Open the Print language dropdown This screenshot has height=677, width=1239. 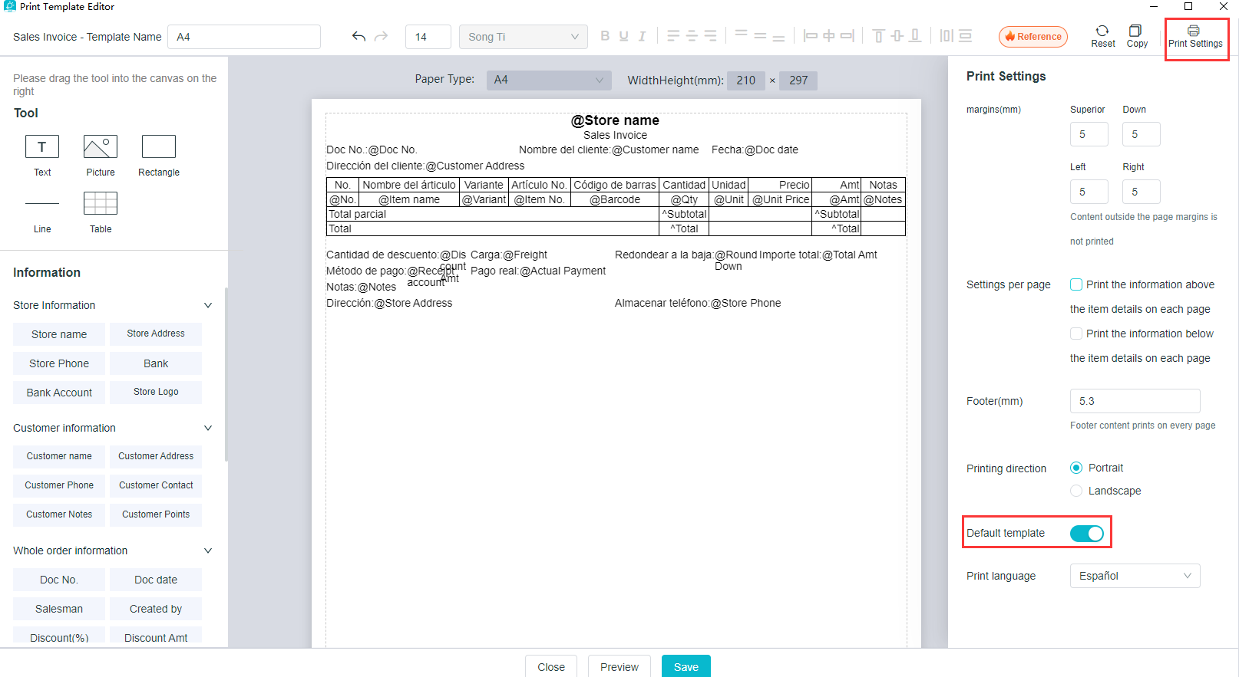1135,576
